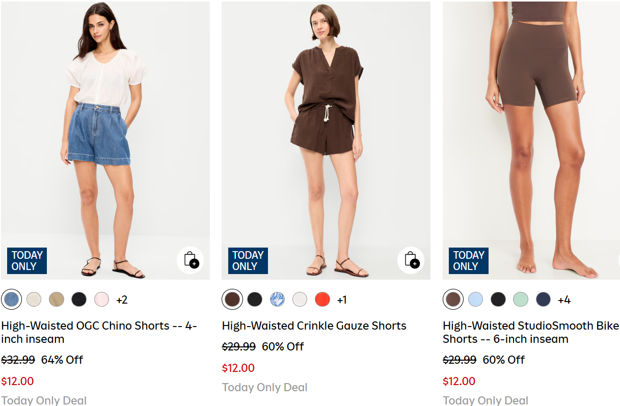Select the mint green swatch for Bike Shorts
Image resolution: width=620 pixels, height=406 pixels.
pyautogui.click(x=520, y=300)
